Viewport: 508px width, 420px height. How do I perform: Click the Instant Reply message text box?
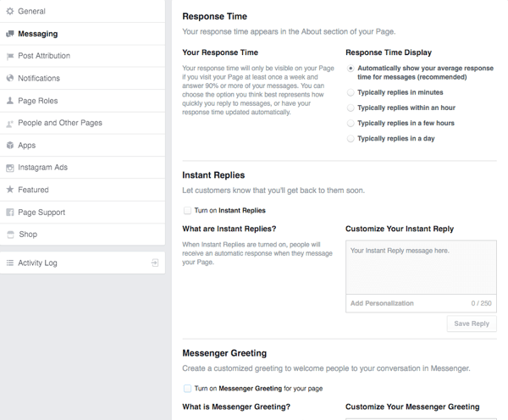click(x=421, y=268)
